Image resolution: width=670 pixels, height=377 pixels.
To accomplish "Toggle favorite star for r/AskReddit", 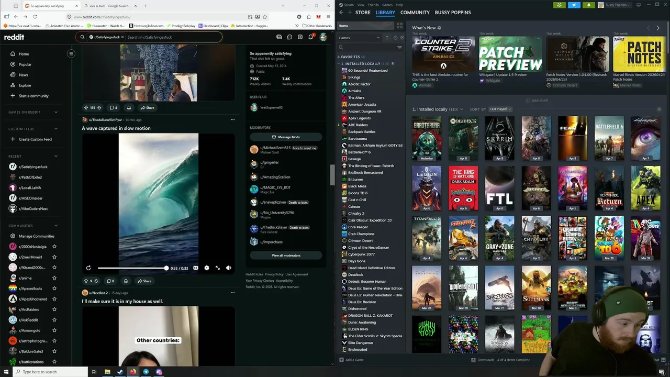I will pos(54,320).
